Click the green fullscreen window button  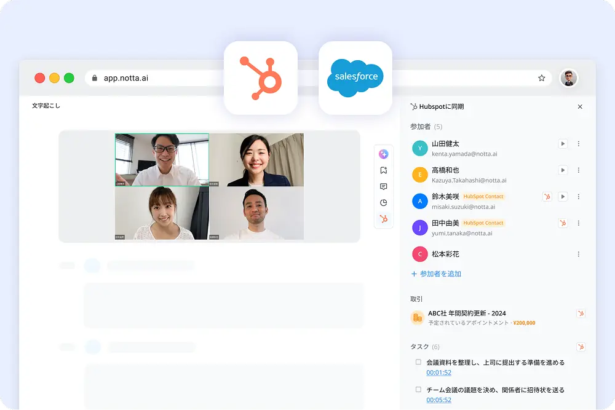69,78
